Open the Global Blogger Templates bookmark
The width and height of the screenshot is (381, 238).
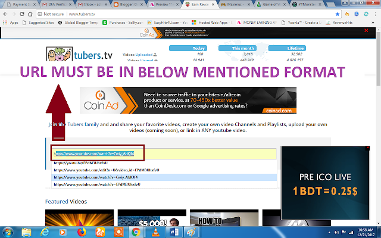point(78,23)
